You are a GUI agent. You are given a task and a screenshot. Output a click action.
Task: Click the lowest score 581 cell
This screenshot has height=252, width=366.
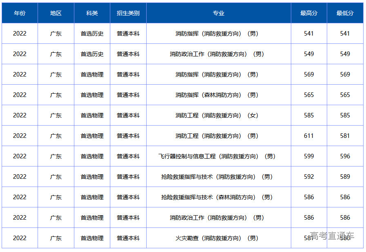[345, 136]
